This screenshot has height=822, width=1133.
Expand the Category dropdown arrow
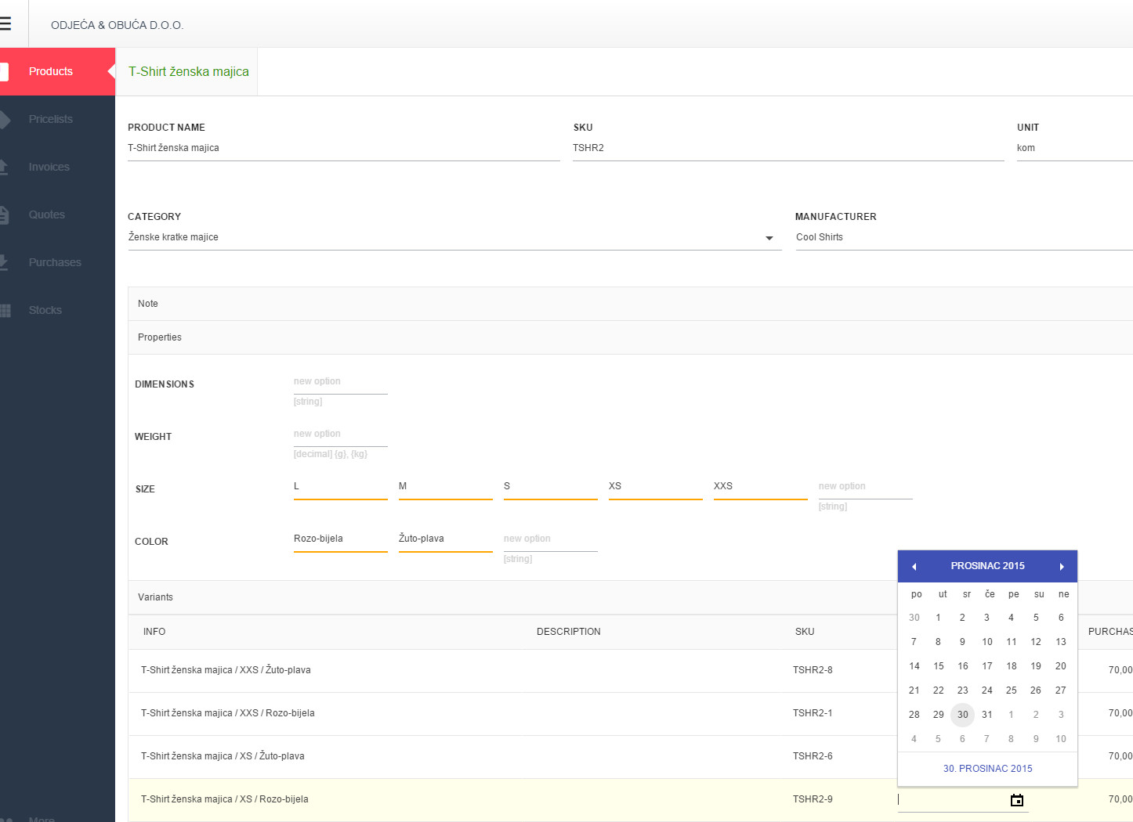(x=769, y=238)
